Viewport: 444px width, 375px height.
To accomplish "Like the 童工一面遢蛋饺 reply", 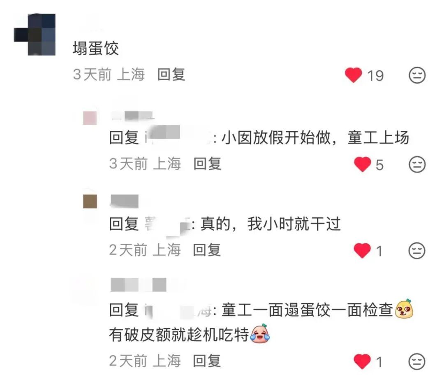I will pyautogui.click(x=362, y=361).
